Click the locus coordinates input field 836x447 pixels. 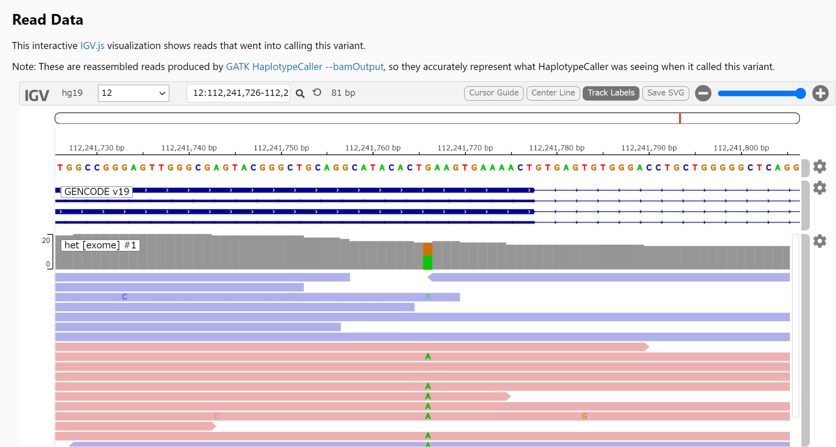pos(238,93)
